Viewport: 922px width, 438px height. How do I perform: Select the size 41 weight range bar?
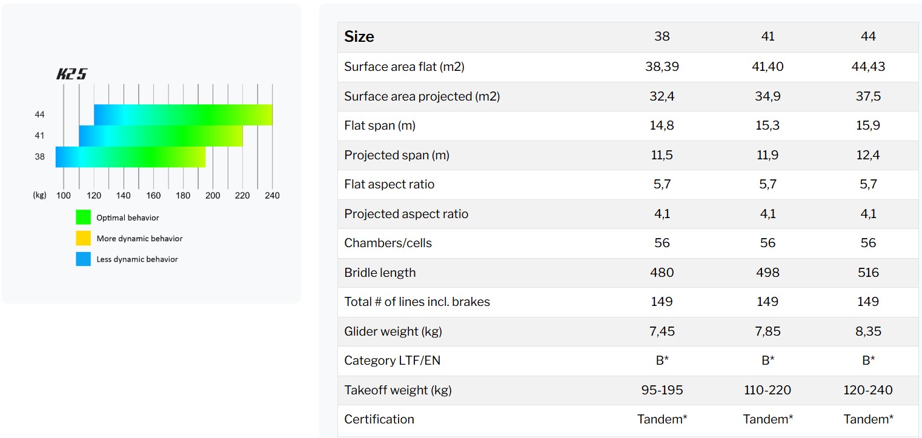pyautogui.click(x=161, y=136)
